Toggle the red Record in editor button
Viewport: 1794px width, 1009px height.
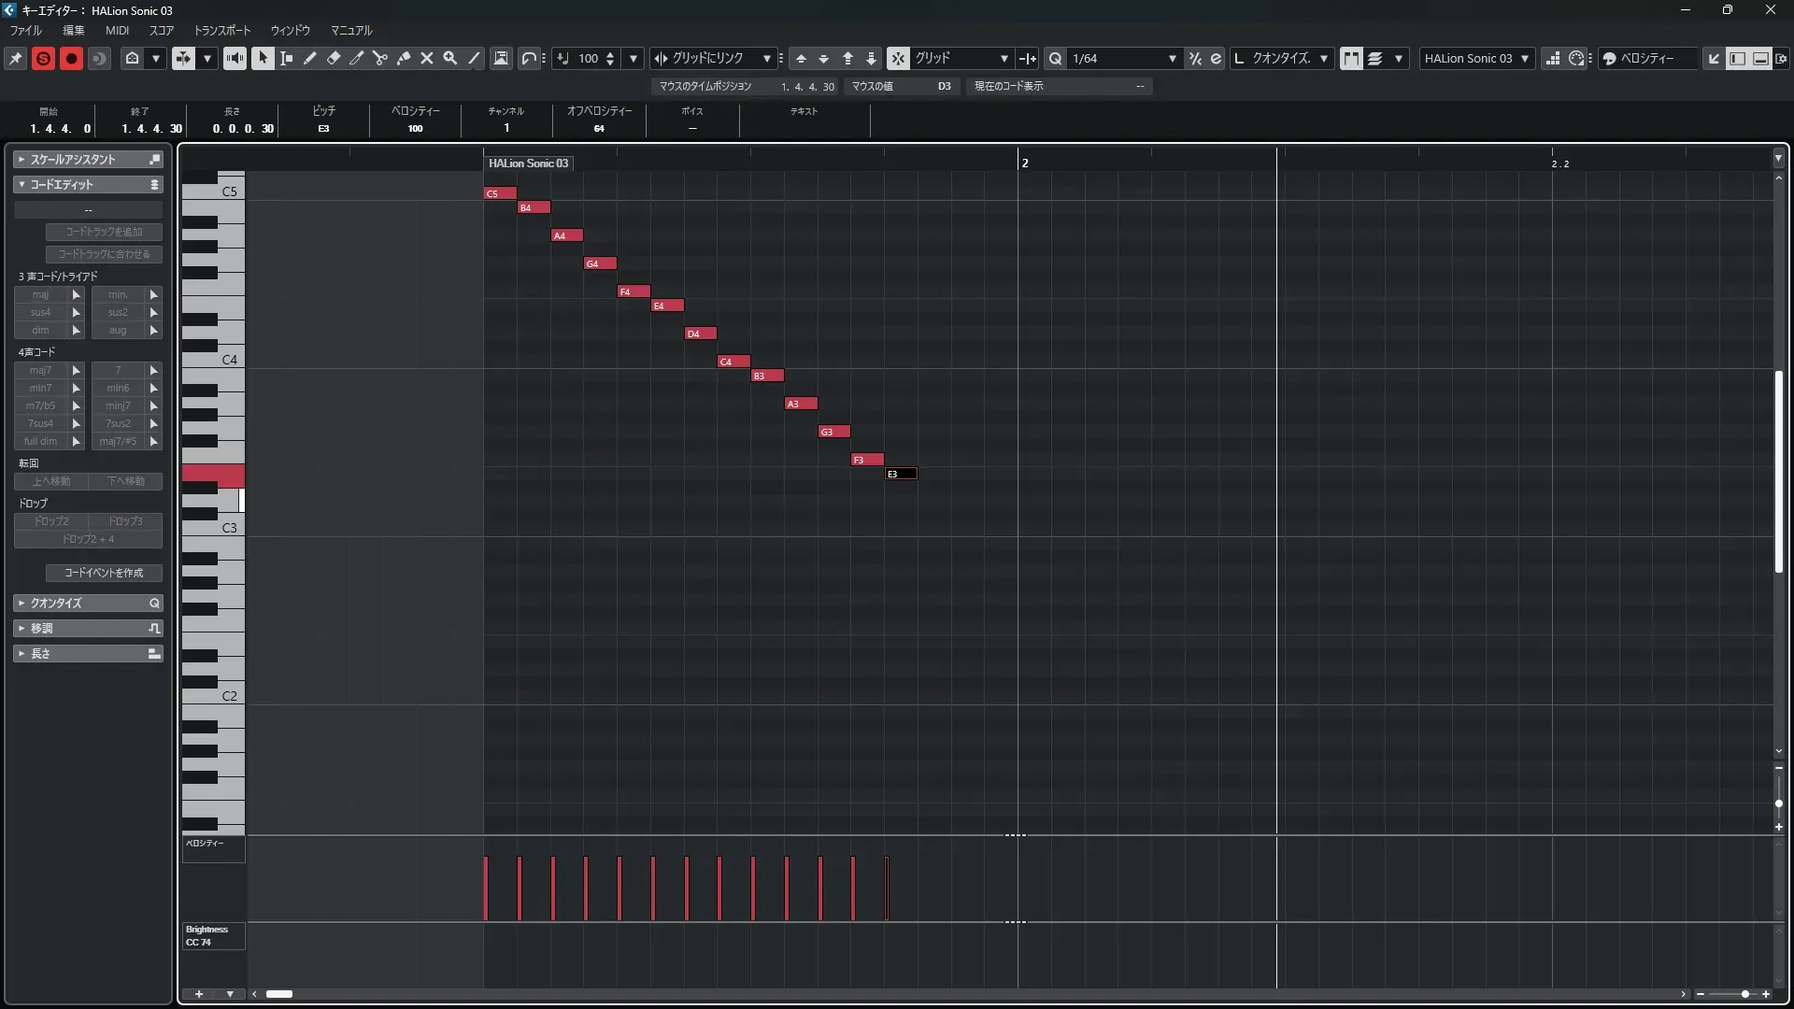pyautogui.click(x=71, y=58)
